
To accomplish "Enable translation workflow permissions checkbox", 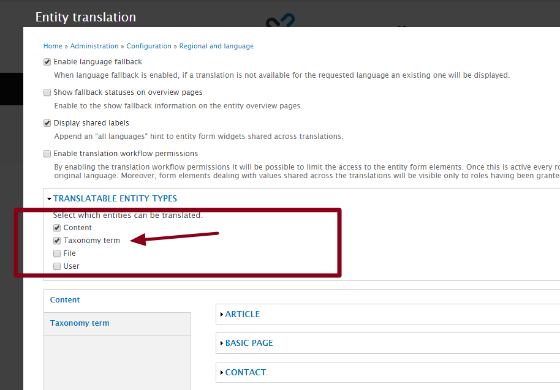I will 47,154.
